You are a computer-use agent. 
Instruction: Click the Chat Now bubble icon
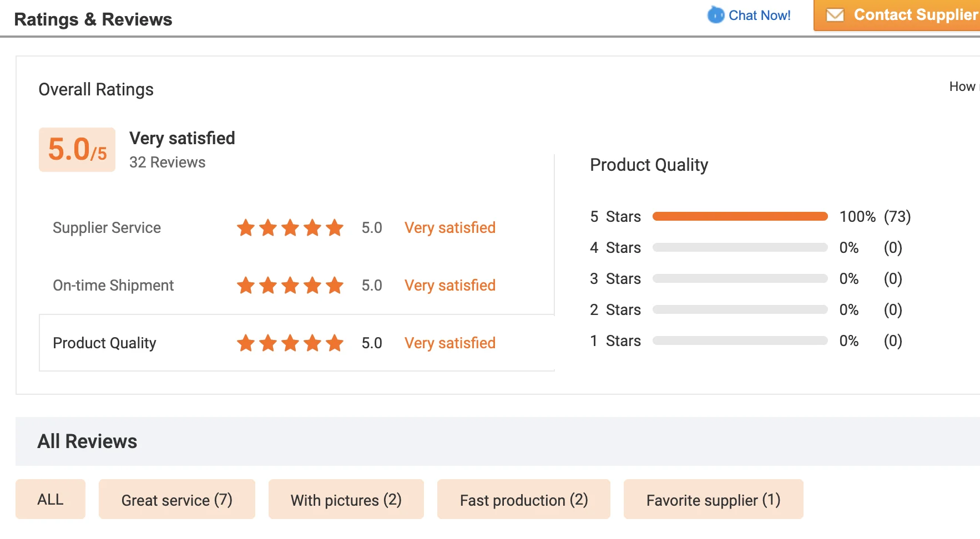click(716, 15)
